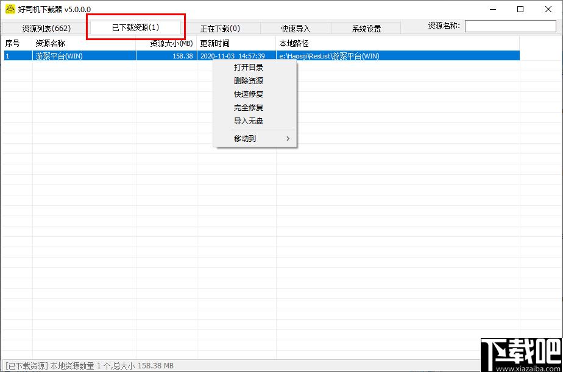Switch to the 资源列表(662) tab
563x372 pixels.
pyautogui.click(x=46, y=29)
